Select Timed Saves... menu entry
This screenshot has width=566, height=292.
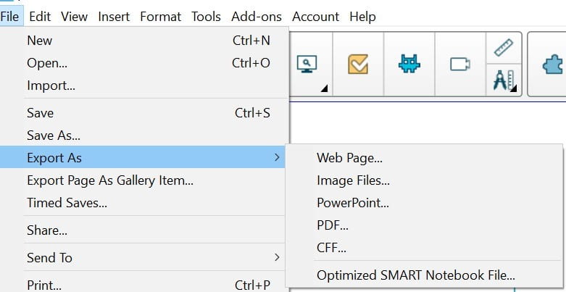click(67, 203)
